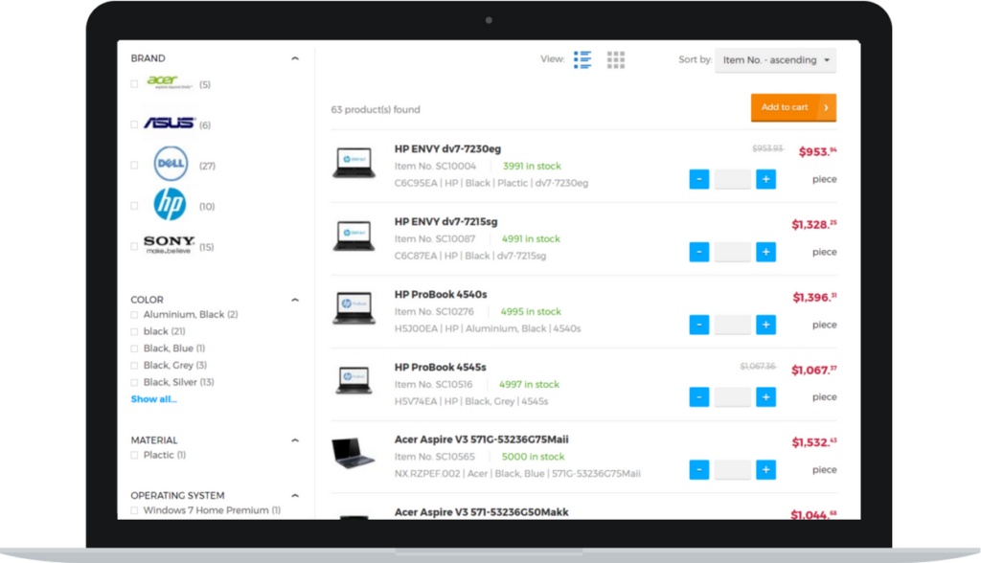Click the HP brand logo
This screenshot has height=563, width=981.
[170, 205]
